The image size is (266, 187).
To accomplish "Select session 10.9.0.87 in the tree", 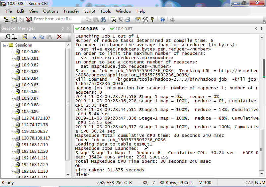I will point(30,98).
